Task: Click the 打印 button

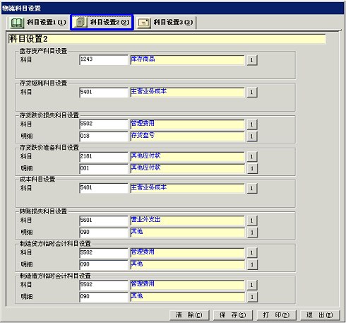Action: pos(276,315)
